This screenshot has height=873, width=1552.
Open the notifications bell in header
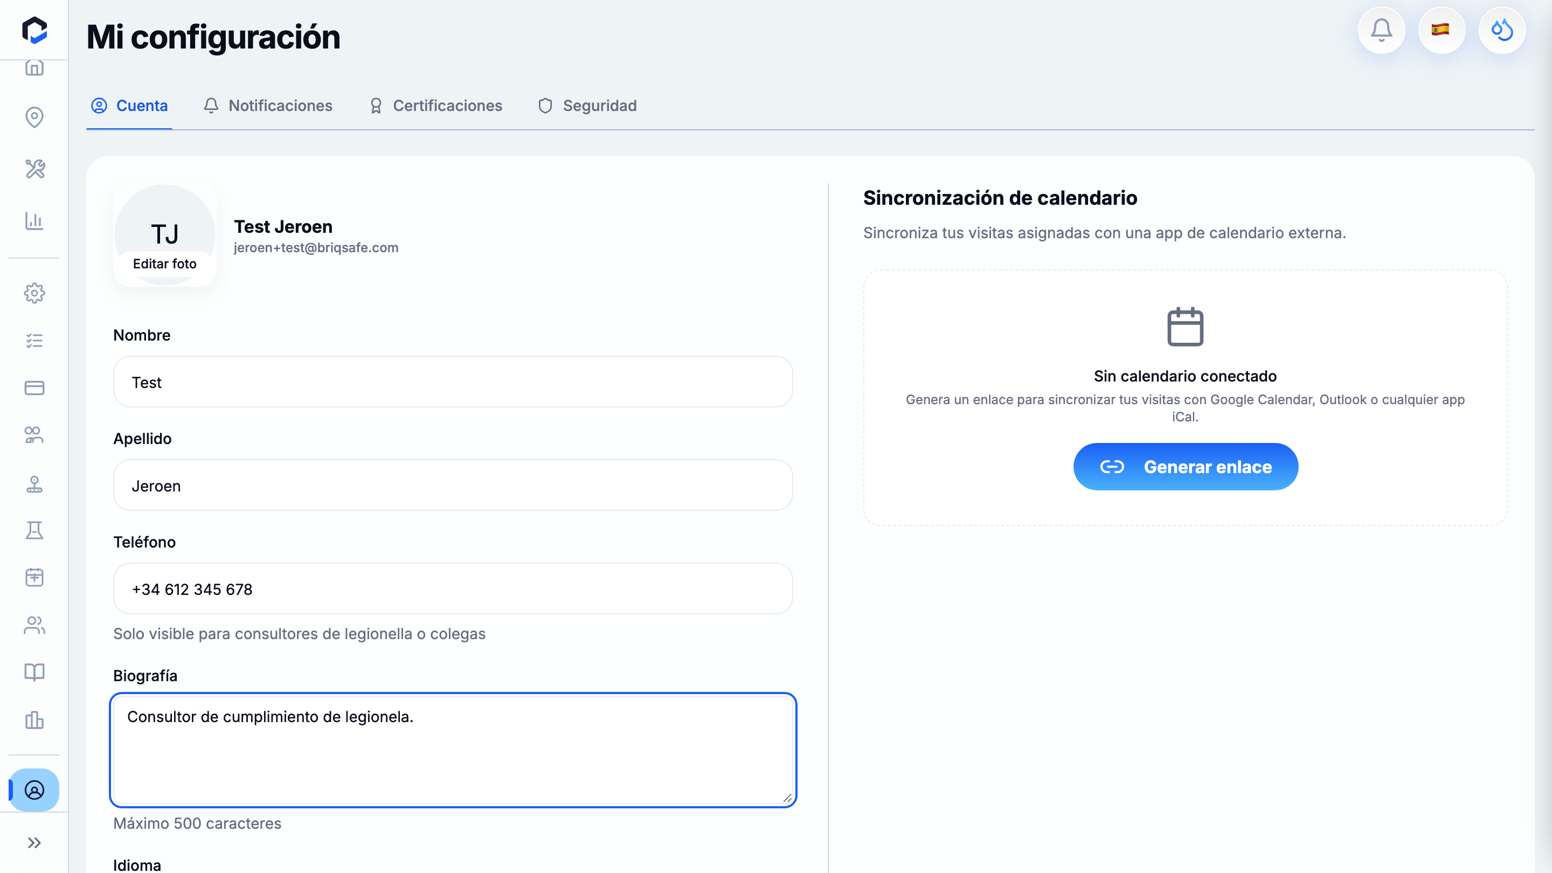tap(1382, 30)
